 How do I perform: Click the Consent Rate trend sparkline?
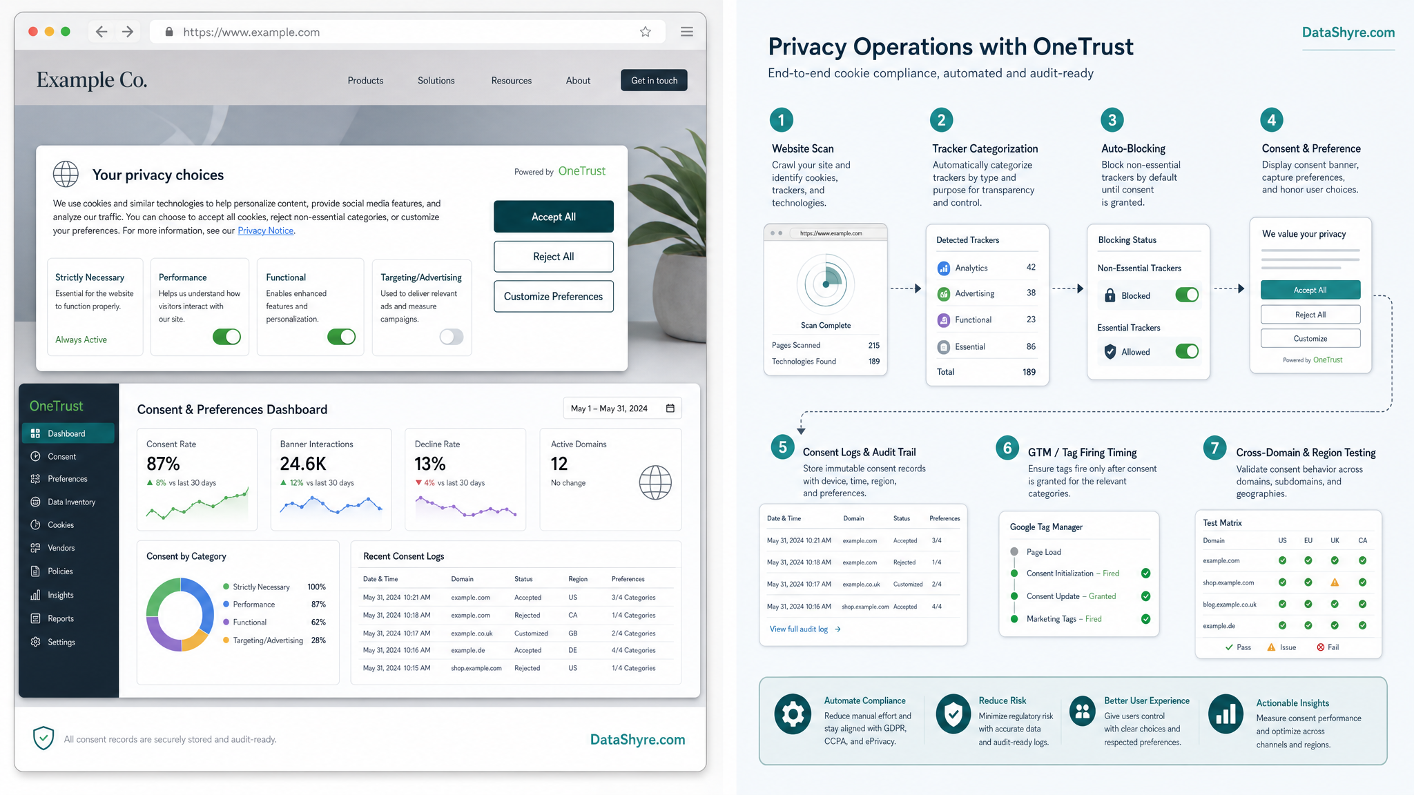[197, 505]
